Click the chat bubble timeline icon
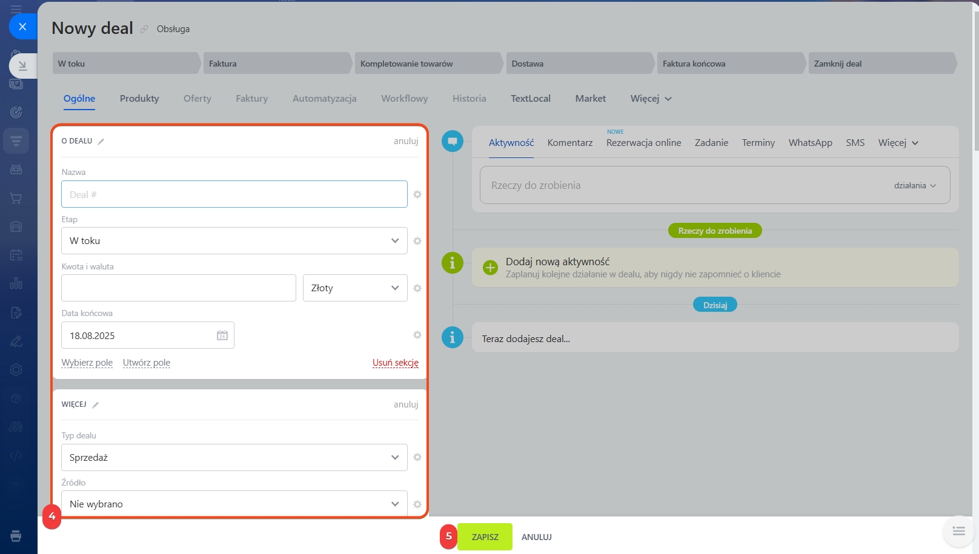 (453, 141)
